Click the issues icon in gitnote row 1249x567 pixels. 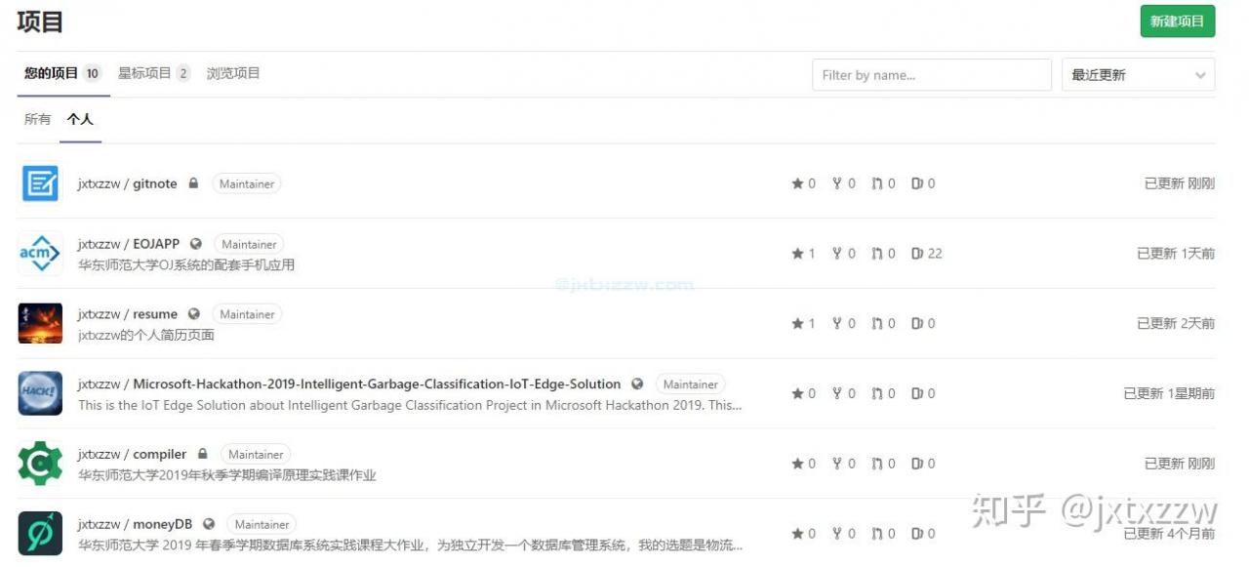[x=917, y=183]
